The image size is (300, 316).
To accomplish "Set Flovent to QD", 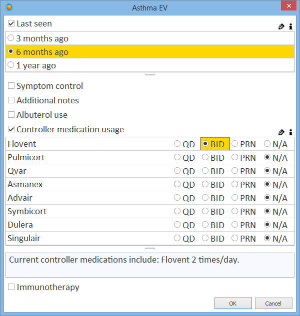I will tap(177, 144).
